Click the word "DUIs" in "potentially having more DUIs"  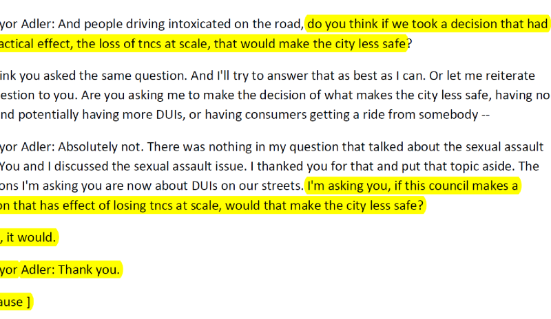[169, 115]
